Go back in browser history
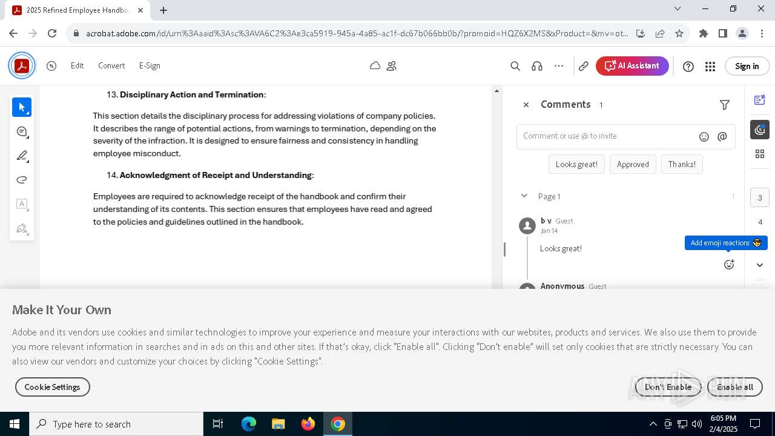The image size is (775, 436). pos(13,33)
